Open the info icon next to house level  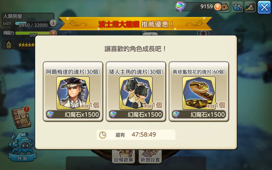click(x=53, y=23)
